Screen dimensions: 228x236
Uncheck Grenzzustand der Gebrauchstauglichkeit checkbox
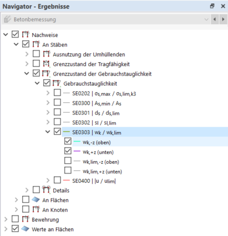tap(36, 73)
